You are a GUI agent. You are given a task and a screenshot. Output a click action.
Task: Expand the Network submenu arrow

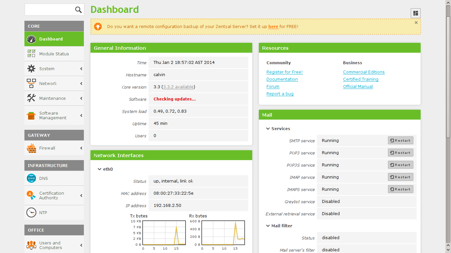(81, 84)
